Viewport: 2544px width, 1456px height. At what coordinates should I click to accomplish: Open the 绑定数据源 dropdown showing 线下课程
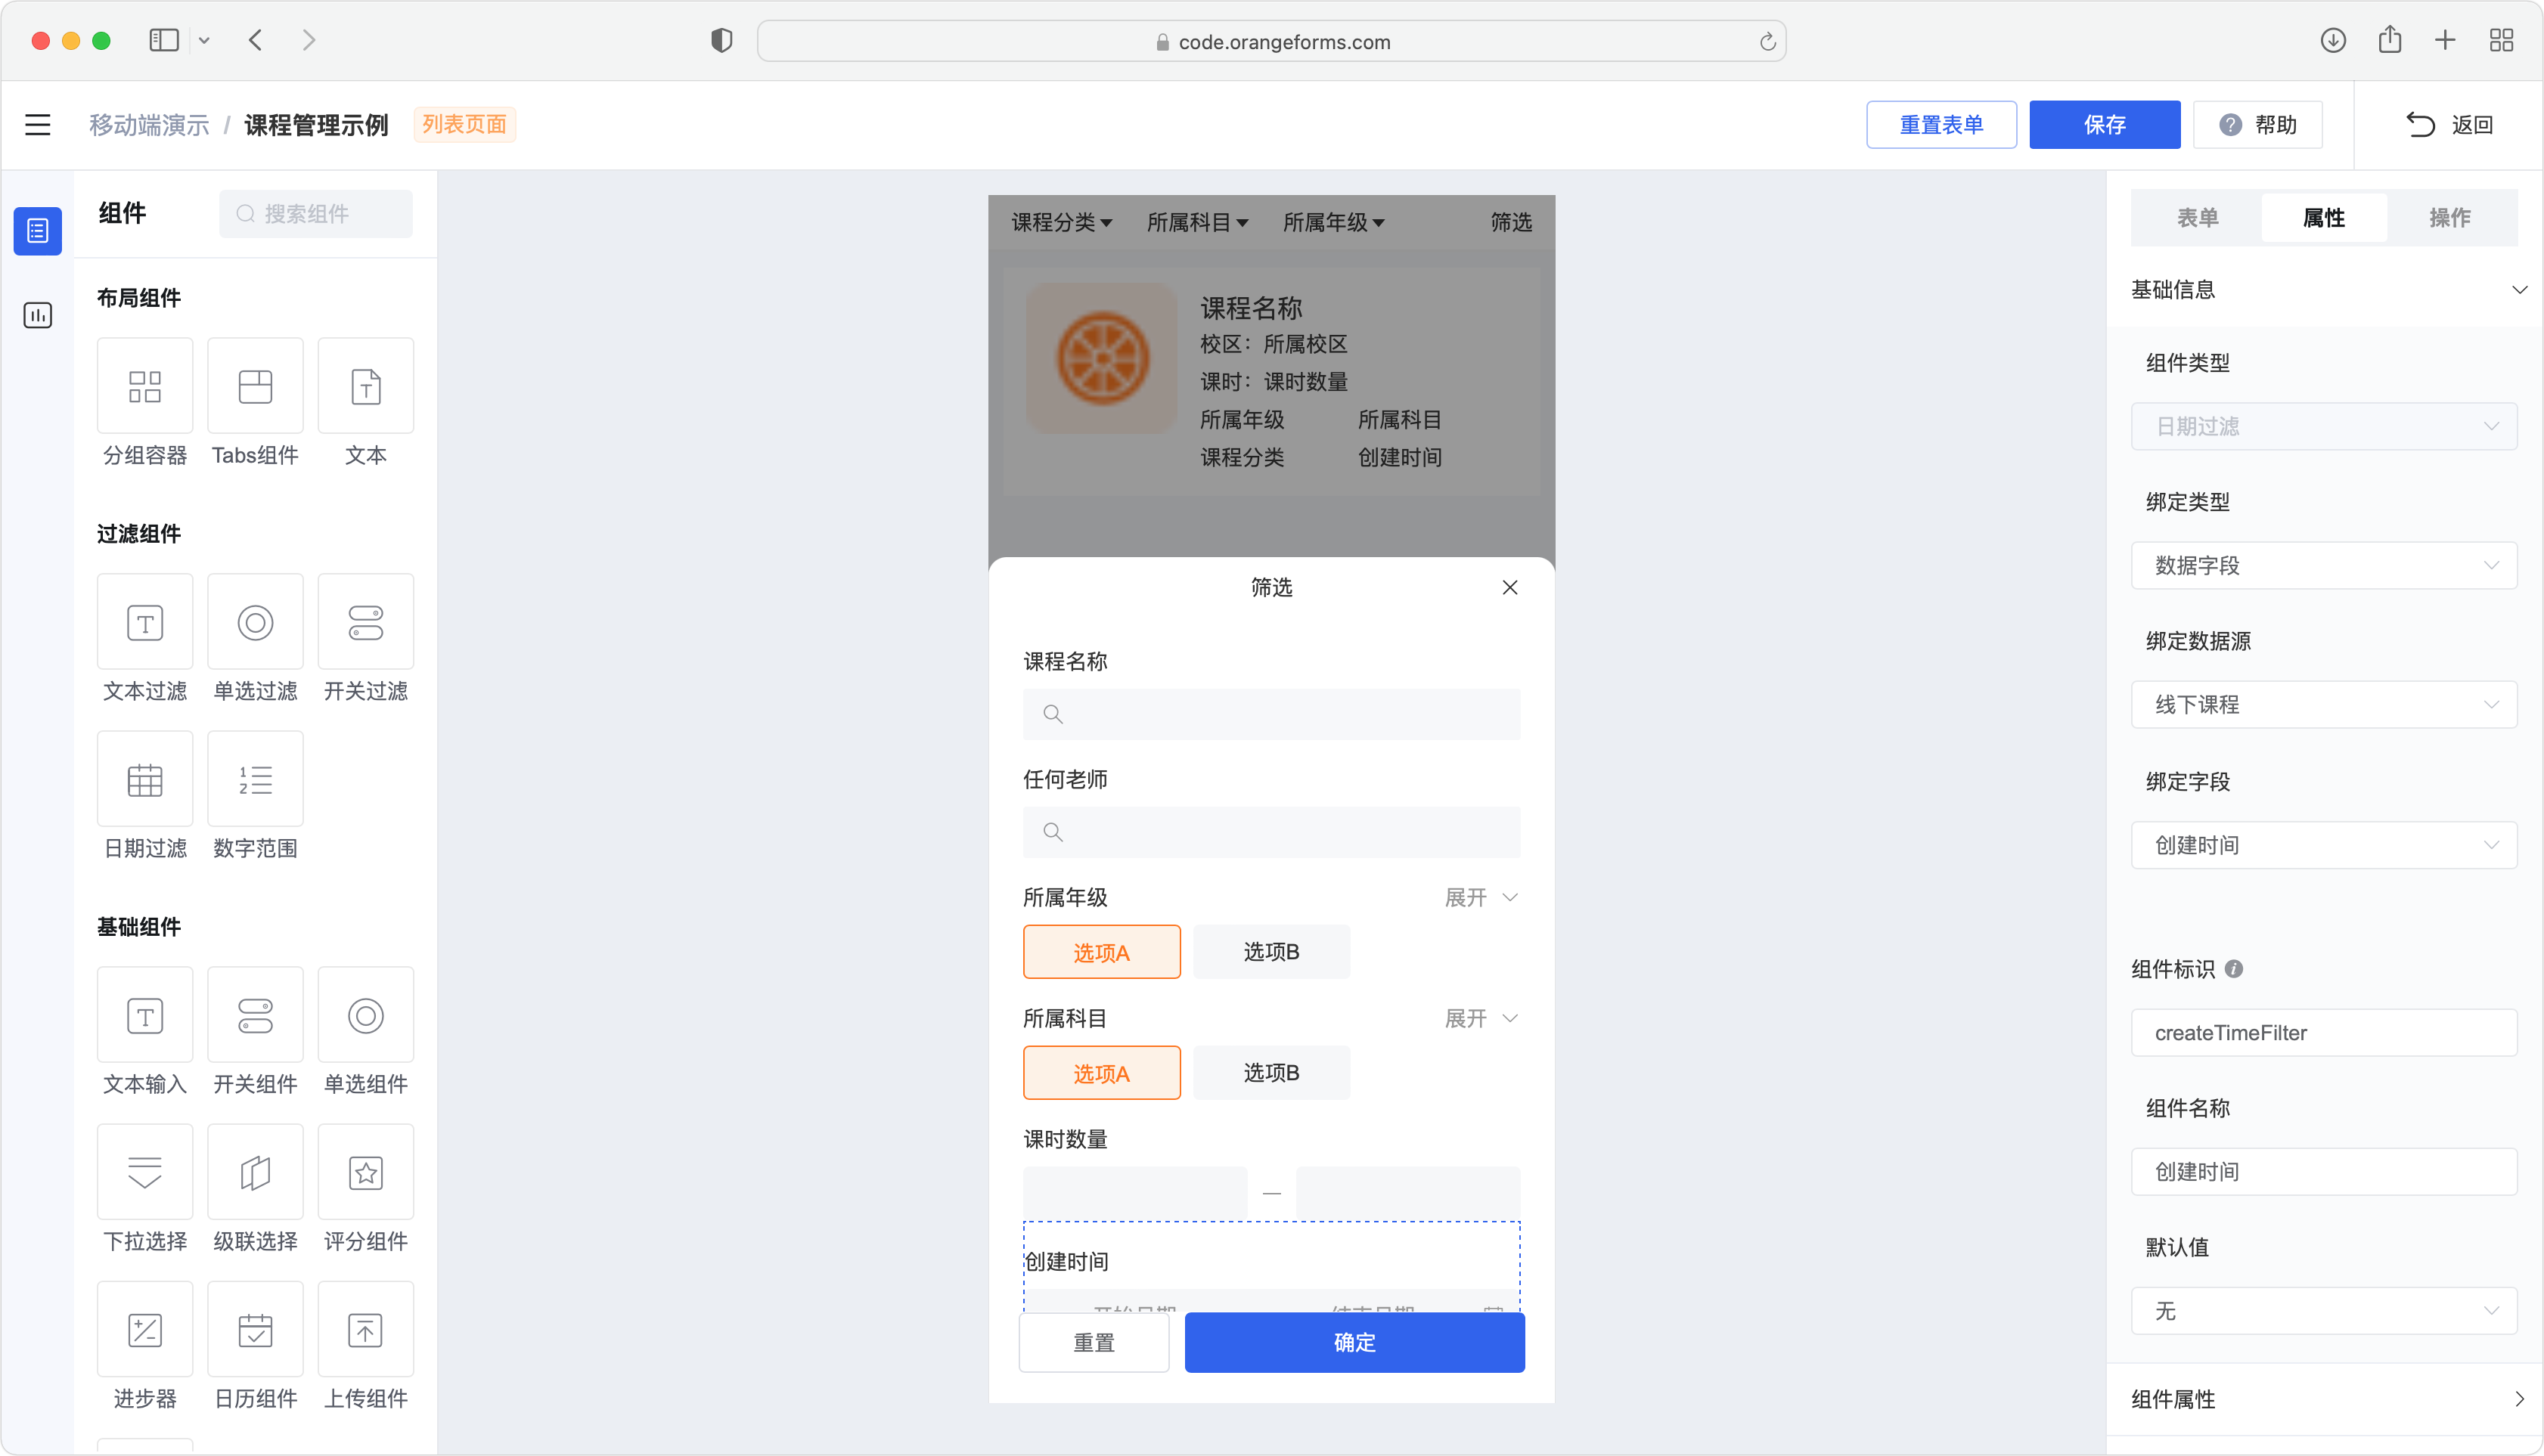(x=2324, y=704)
